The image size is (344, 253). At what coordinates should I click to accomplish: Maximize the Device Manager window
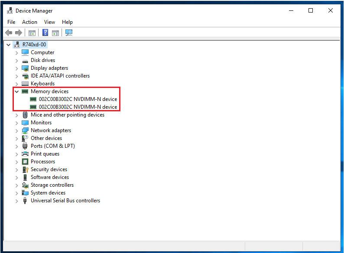click(311, 10)
